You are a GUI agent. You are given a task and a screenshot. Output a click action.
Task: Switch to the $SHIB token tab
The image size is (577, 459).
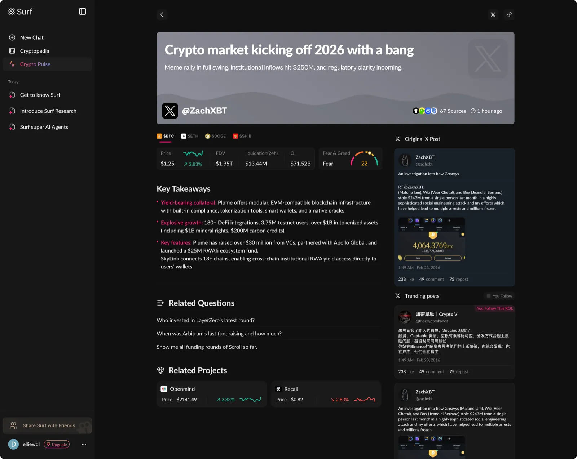click(x=242, y=136)
